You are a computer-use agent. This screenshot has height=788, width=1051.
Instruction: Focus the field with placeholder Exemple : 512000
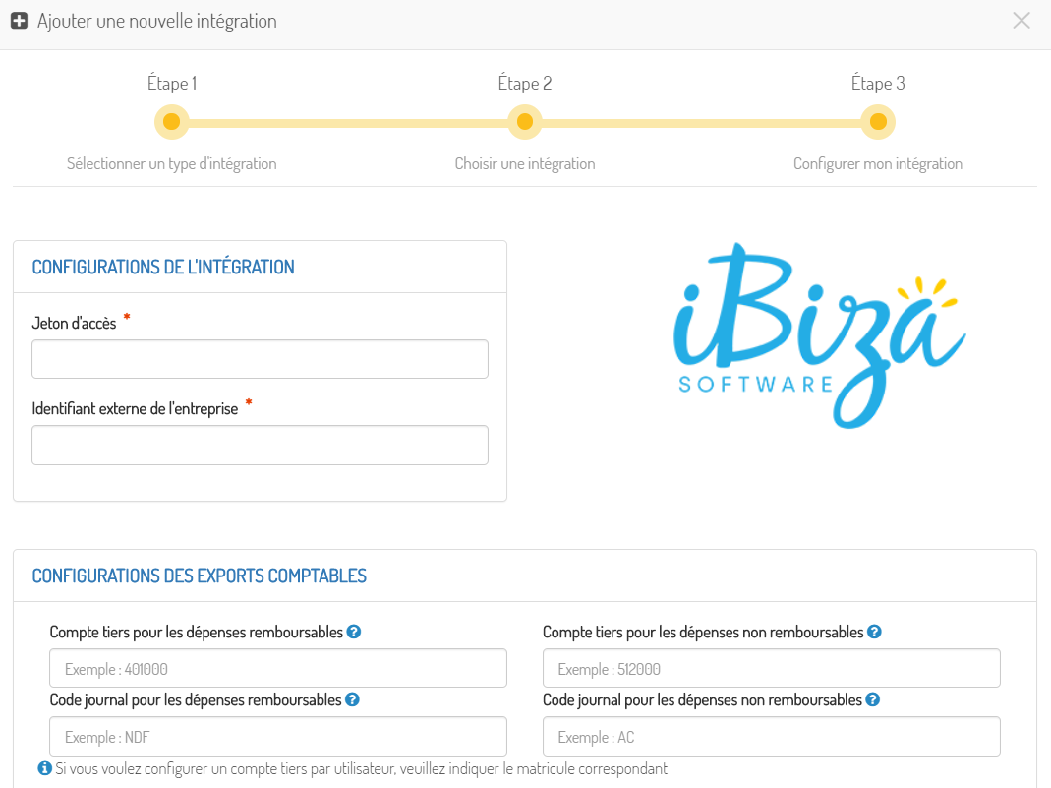point(772,668)
